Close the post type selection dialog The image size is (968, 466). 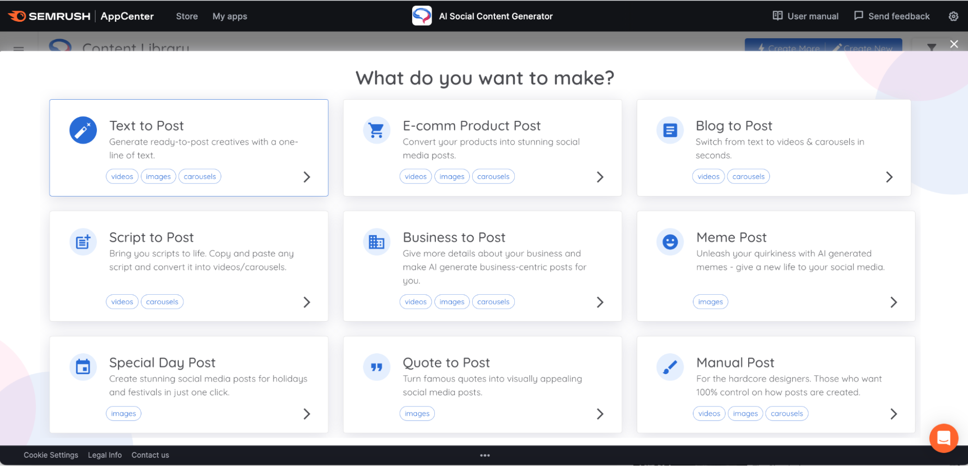953,44
